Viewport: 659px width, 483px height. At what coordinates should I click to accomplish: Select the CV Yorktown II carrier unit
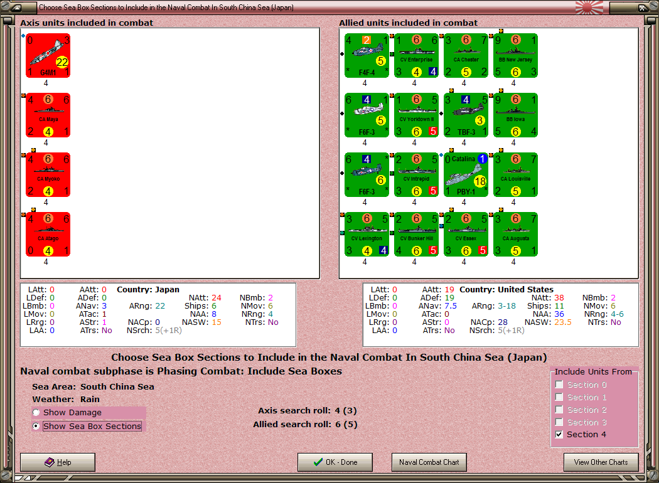tap(417, 115)
